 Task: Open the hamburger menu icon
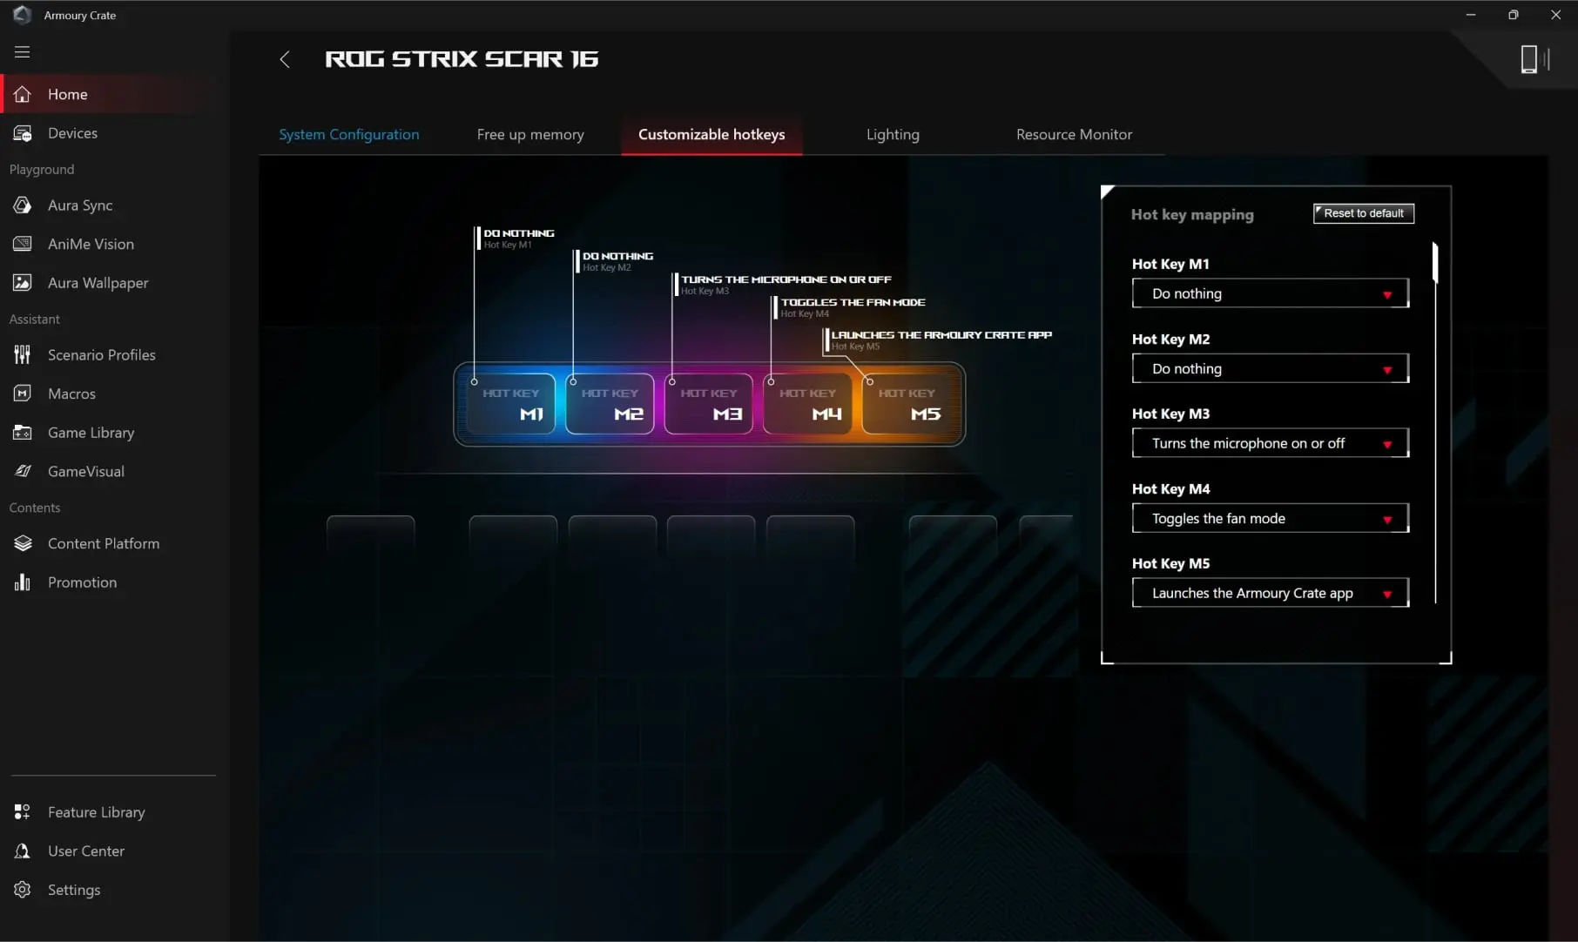23,52
